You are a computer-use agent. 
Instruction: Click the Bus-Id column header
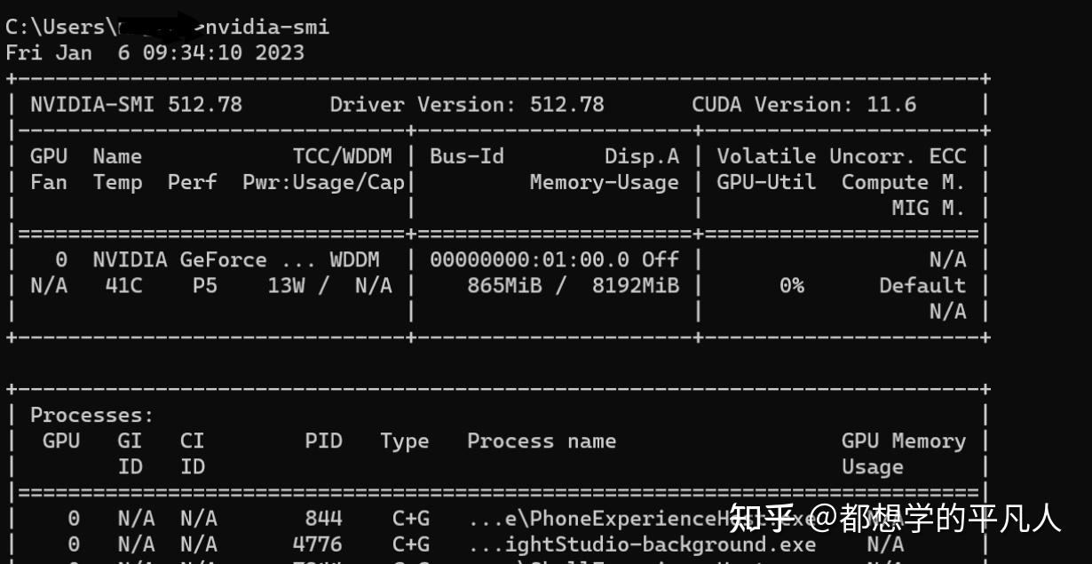click(x=467, y=156)
